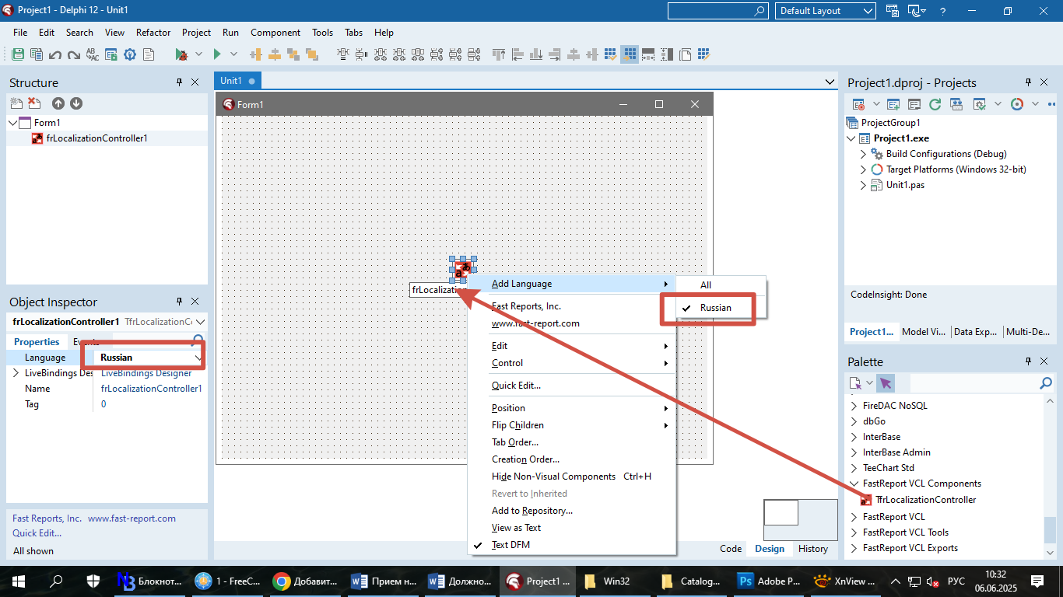Expand Target Platforms (Windows 32-bit) node
Image resolution: width=1063 pixels, height=597 pixels.
(863, 169)
